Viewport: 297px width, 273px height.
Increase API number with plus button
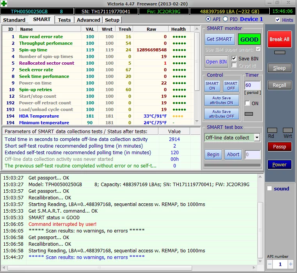290,264
